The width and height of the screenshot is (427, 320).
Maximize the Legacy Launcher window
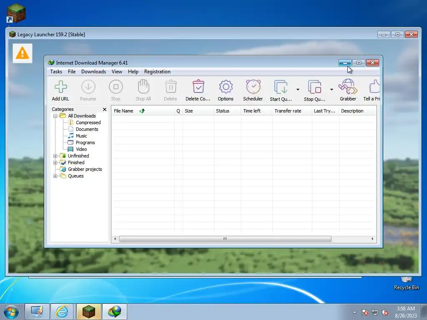point(397,34)
